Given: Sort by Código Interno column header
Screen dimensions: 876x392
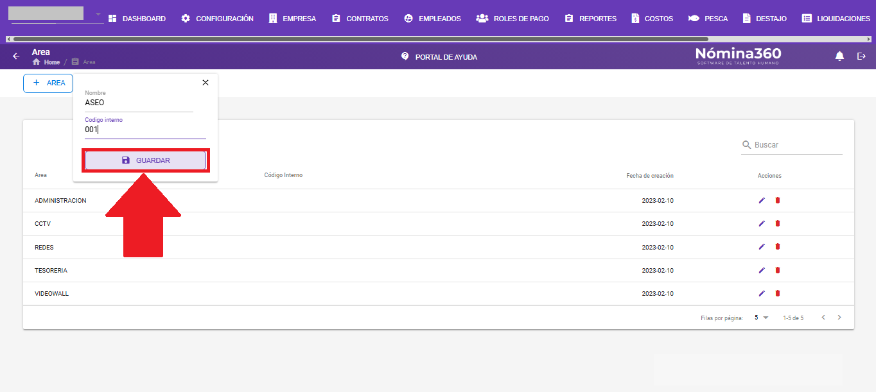Looking at the screenshot, I should coord(283,175).
